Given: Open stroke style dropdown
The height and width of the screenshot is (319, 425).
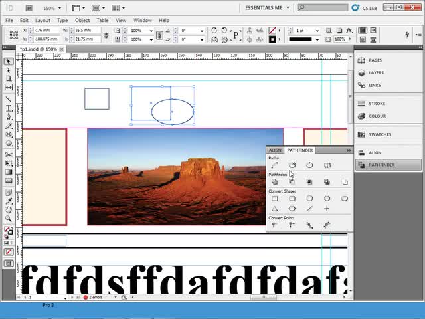Looking at the screenshot, I should 317,39.
